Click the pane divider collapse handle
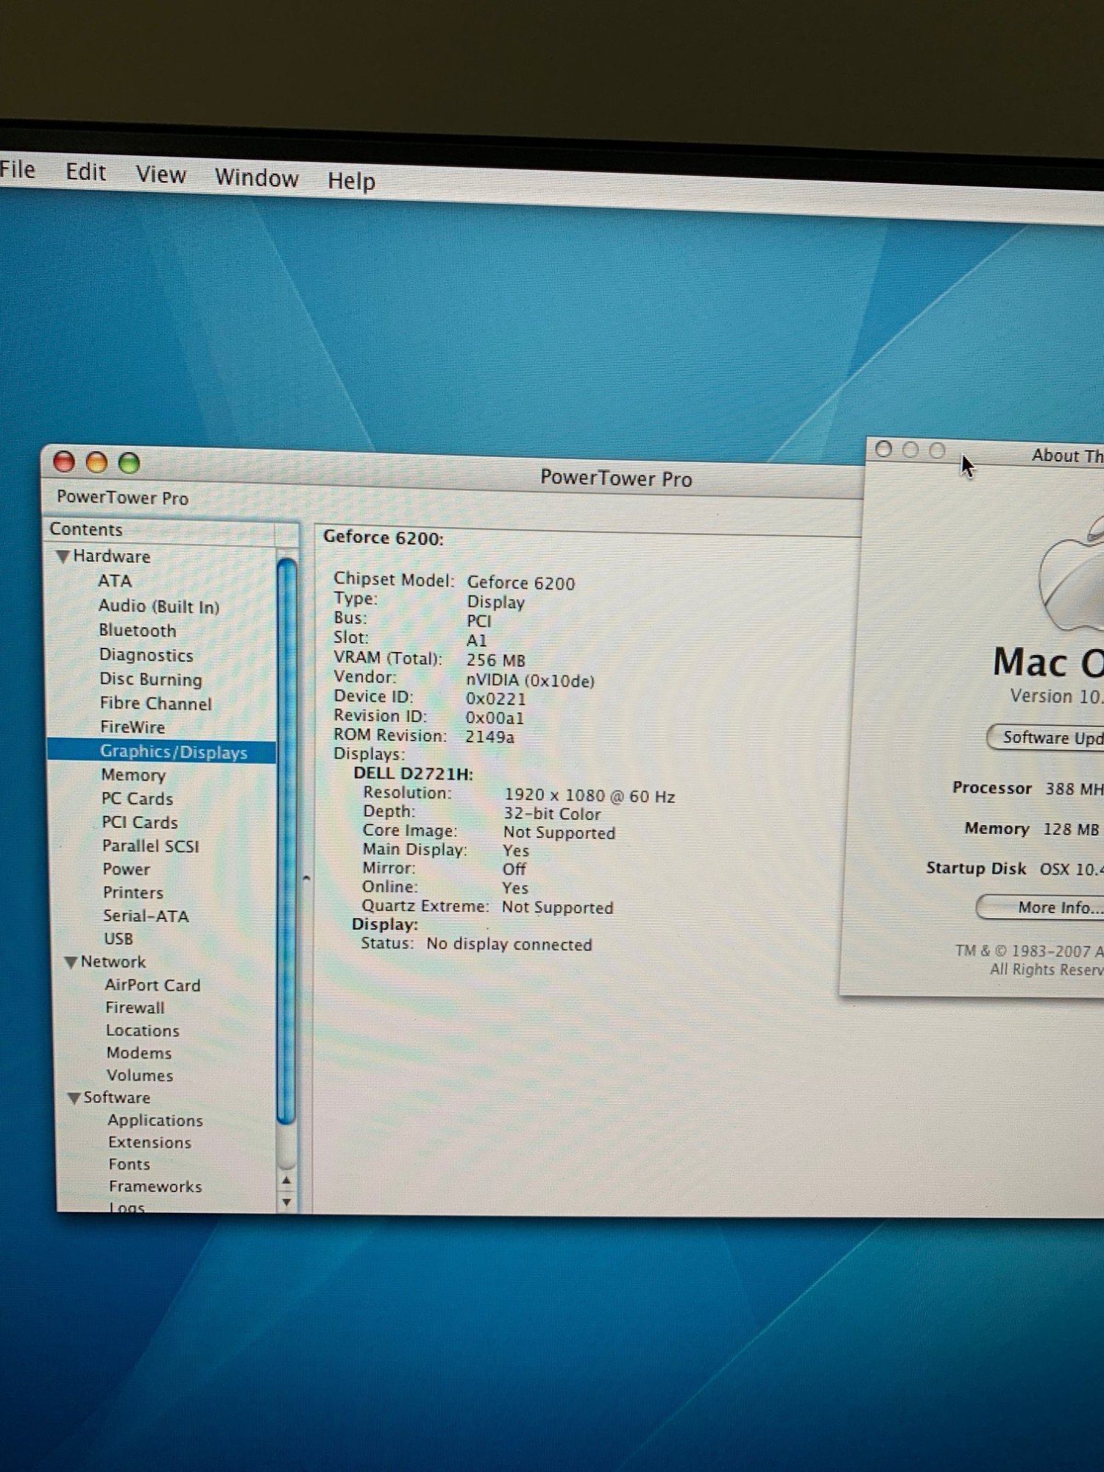This screenshot has width=1104, height=1472. (306, 878)
